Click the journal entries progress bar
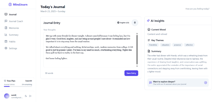 point(18,86)
